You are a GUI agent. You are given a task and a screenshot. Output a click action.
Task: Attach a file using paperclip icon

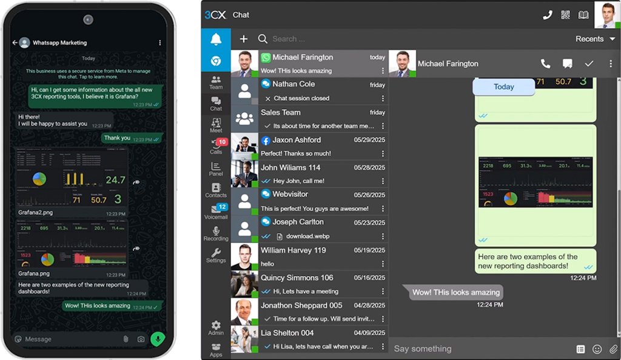click(x=613, y=349)
